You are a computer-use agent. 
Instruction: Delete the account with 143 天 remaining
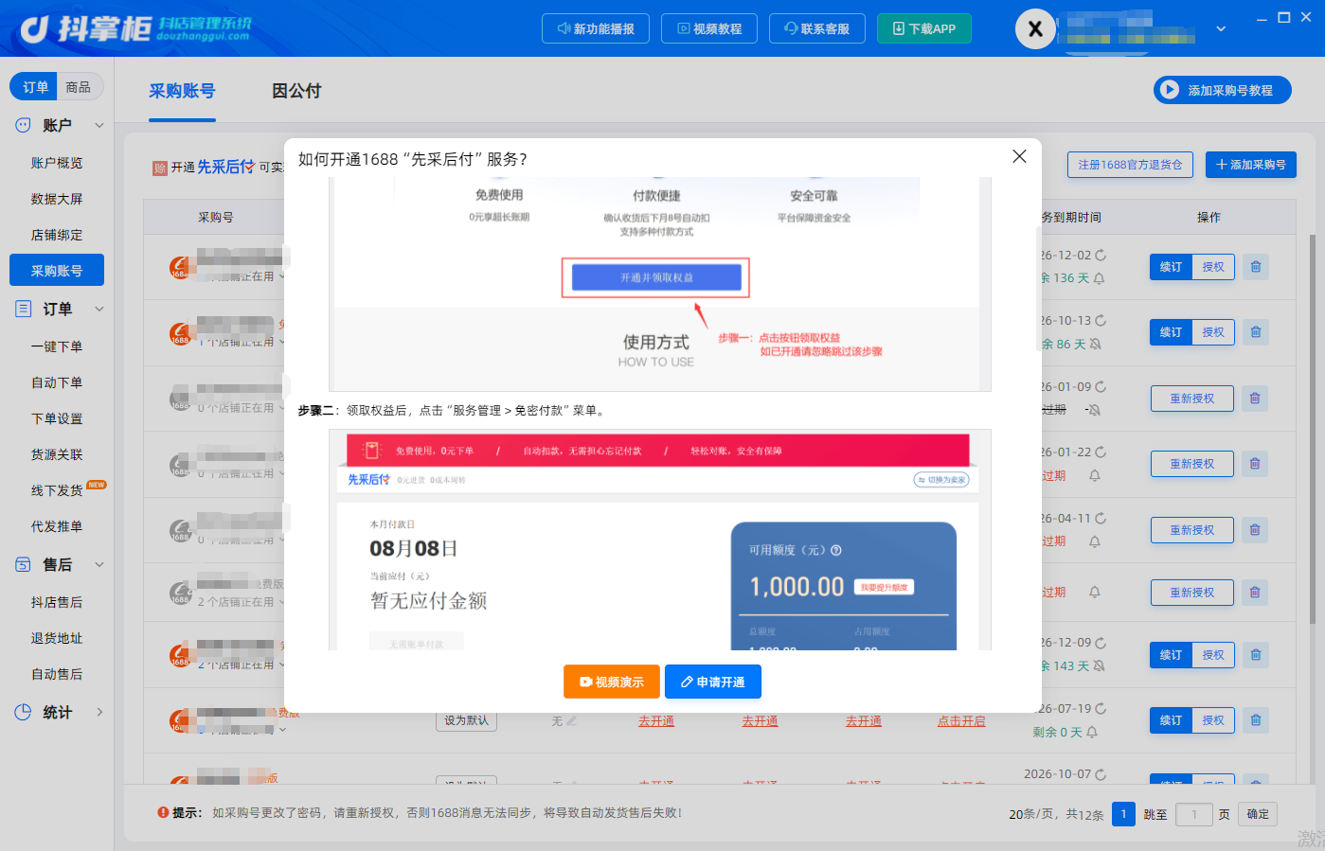pos(1256,655)
